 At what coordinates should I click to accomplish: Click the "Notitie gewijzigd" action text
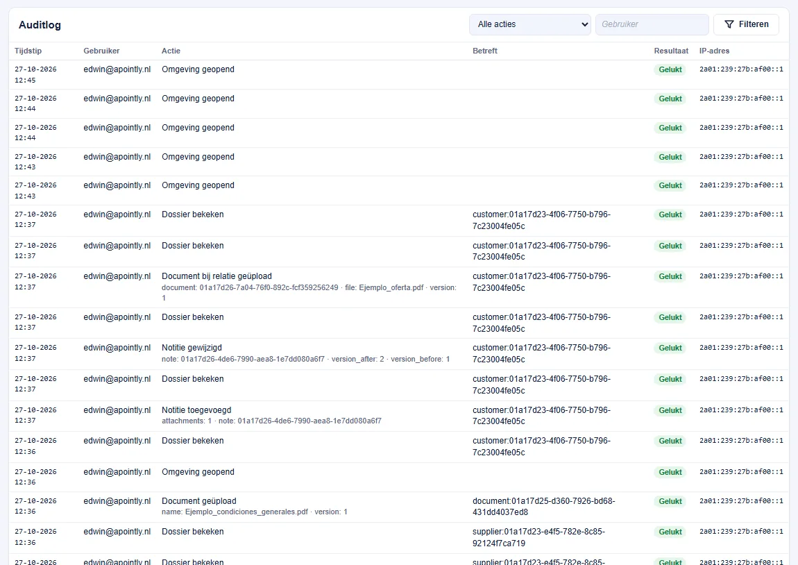pos(192,348)
